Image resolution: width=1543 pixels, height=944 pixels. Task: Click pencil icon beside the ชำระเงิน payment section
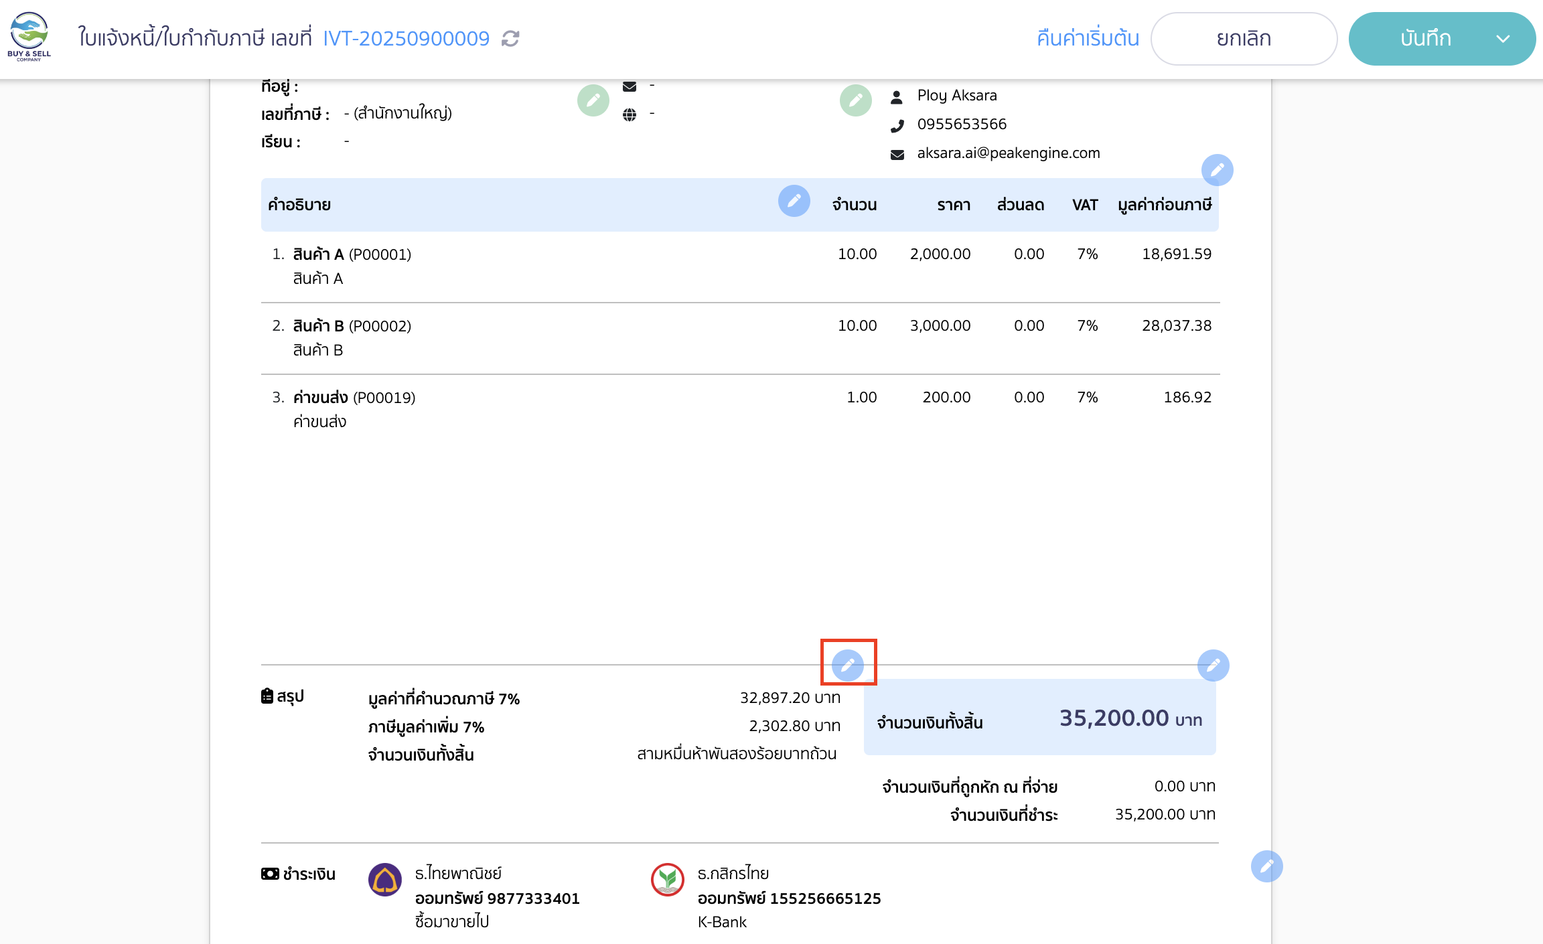pyautogui.click(x=1267, y=866)
